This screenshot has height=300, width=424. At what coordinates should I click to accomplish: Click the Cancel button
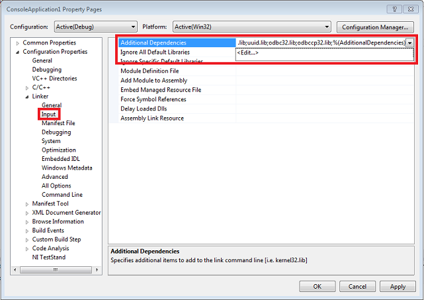pos(357,287)
